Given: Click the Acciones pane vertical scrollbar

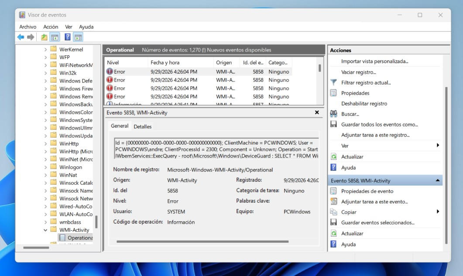Looking at the screenshot, I should (446, 165).
